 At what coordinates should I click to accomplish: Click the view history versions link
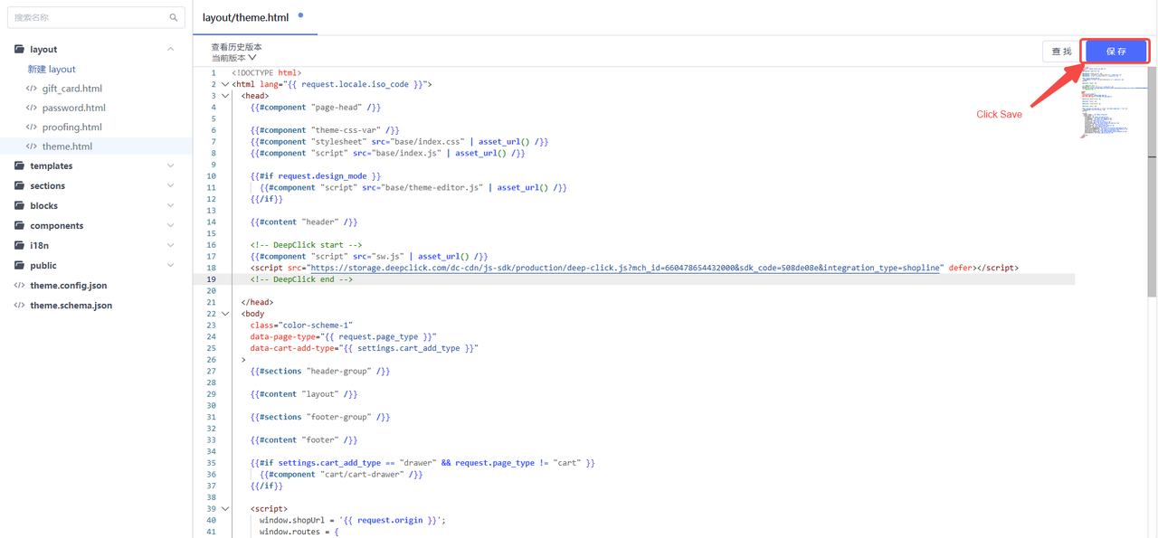[236, 47]
